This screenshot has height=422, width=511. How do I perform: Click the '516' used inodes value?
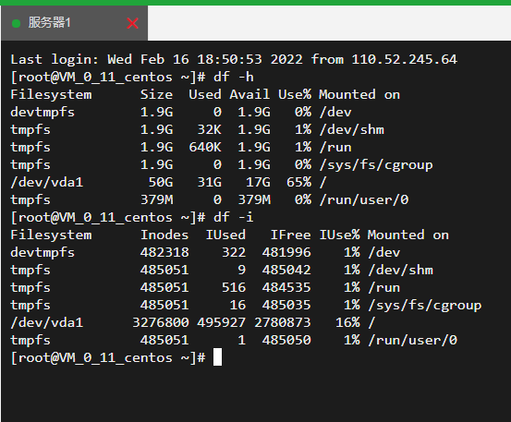click(x=234, y=287)
